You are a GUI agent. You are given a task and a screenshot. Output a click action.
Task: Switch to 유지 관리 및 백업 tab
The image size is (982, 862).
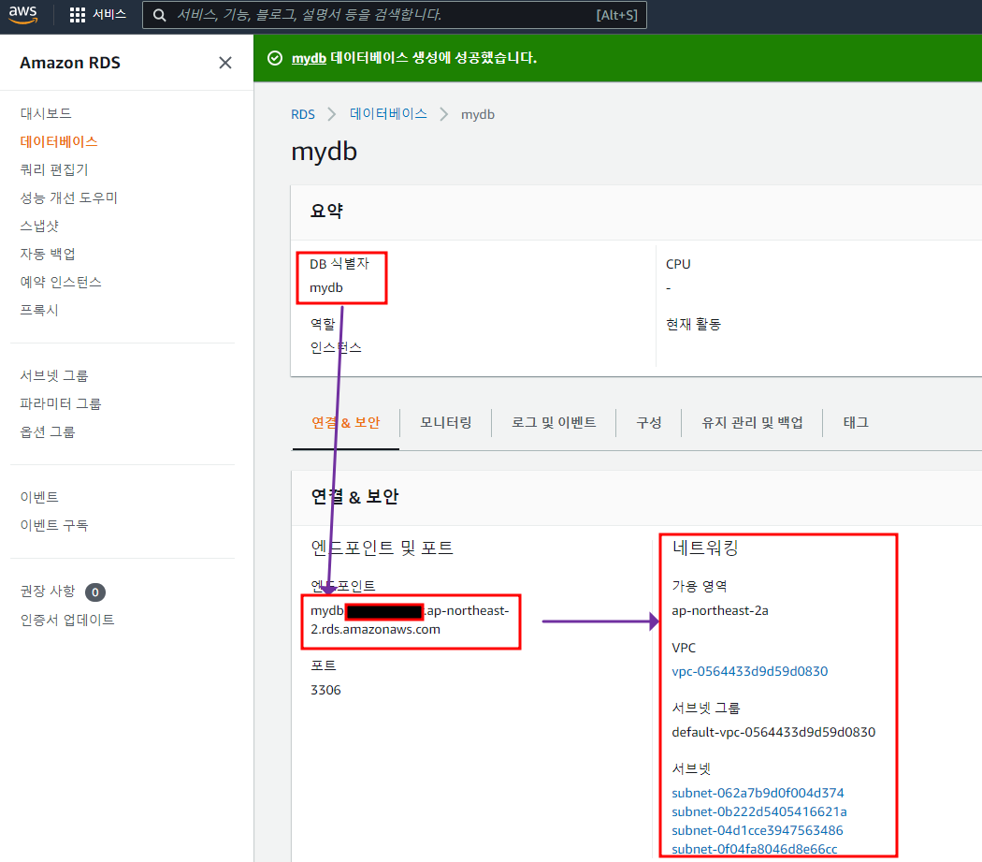pyautogui.click(x=752, y=423)
